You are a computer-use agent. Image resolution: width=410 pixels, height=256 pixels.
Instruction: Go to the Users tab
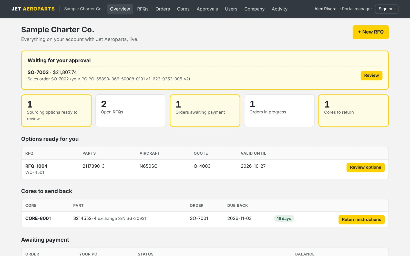[231, 9]
